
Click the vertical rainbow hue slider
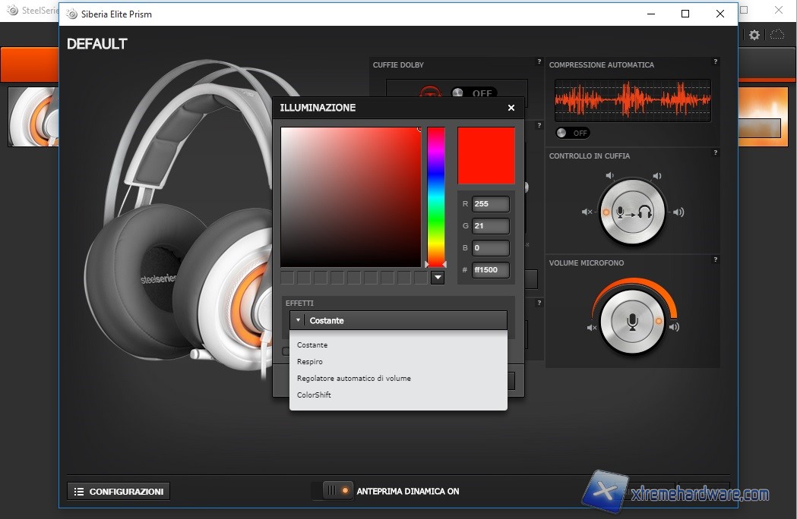coord(435,196)
